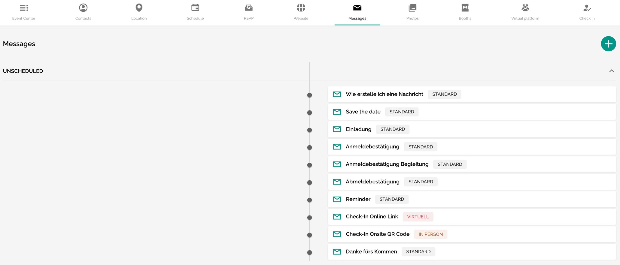This screenshot has height=265, width=620.
Task: Open the Location pin icon
Action: pos(139,8)
